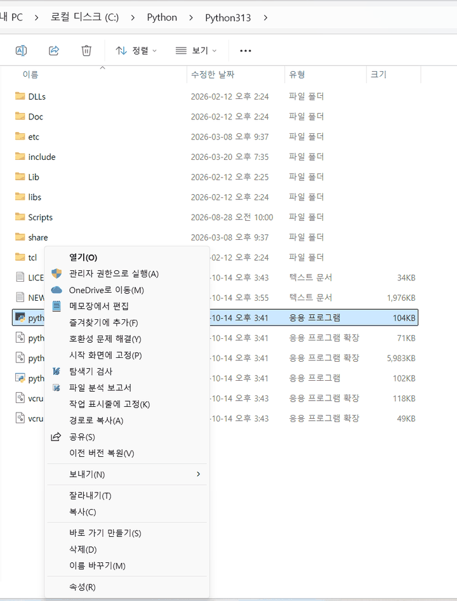Select the include folder name
The height and width of the screenshot is (601, 457).
(42, 157)
